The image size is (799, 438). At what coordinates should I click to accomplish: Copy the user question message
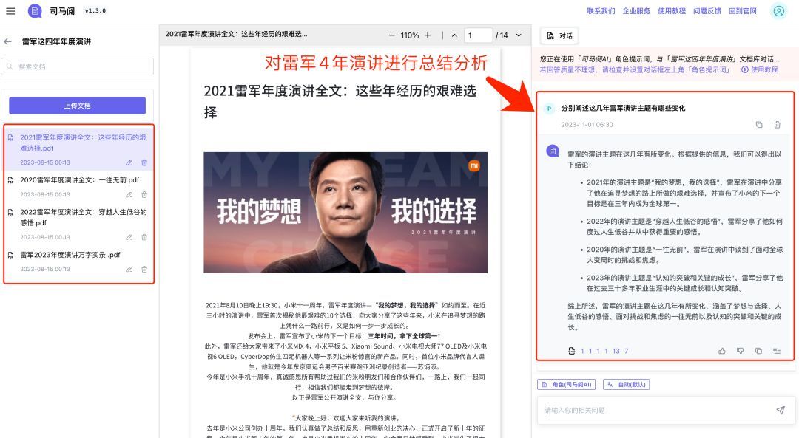pos(759,125)
